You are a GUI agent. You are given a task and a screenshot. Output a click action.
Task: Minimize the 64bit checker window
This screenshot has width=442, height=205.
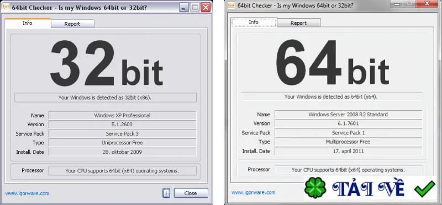click(x=397, y=4)
